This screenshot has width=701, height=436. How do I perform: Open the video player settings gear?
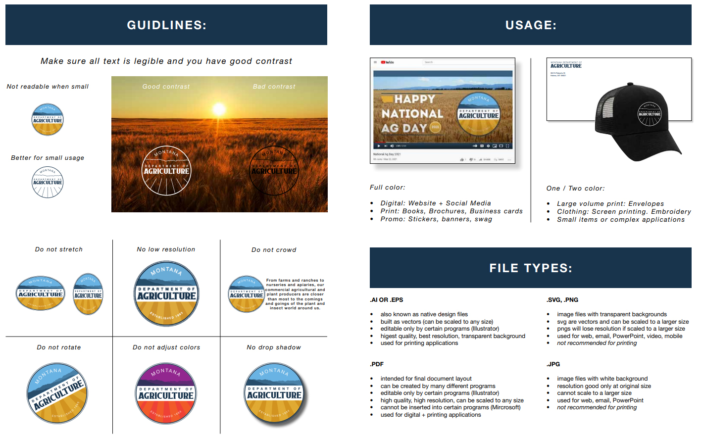488,146
